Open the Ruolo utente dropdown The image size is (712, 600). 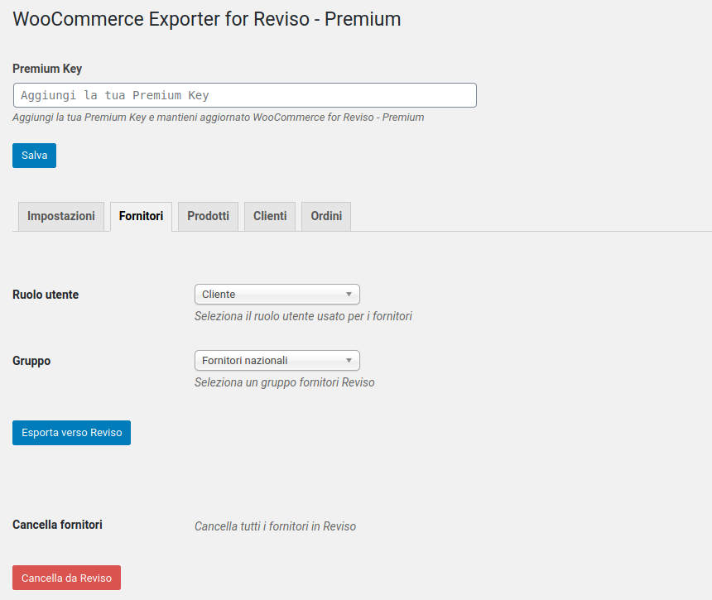tap(277, 294)
